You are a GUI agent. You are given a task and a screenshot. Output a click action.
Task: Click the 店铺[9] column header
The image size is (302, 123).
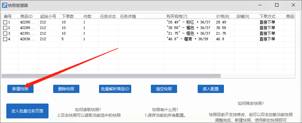[x=243, y=16]
